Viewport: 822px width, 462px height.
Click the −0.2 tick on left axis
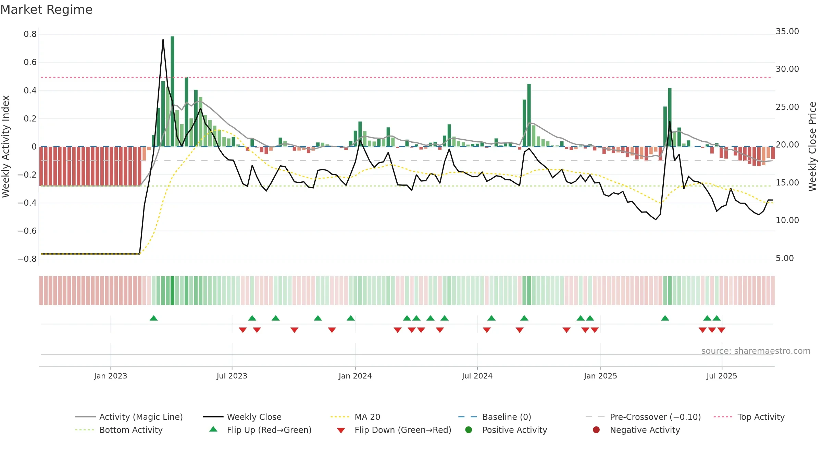27,175
